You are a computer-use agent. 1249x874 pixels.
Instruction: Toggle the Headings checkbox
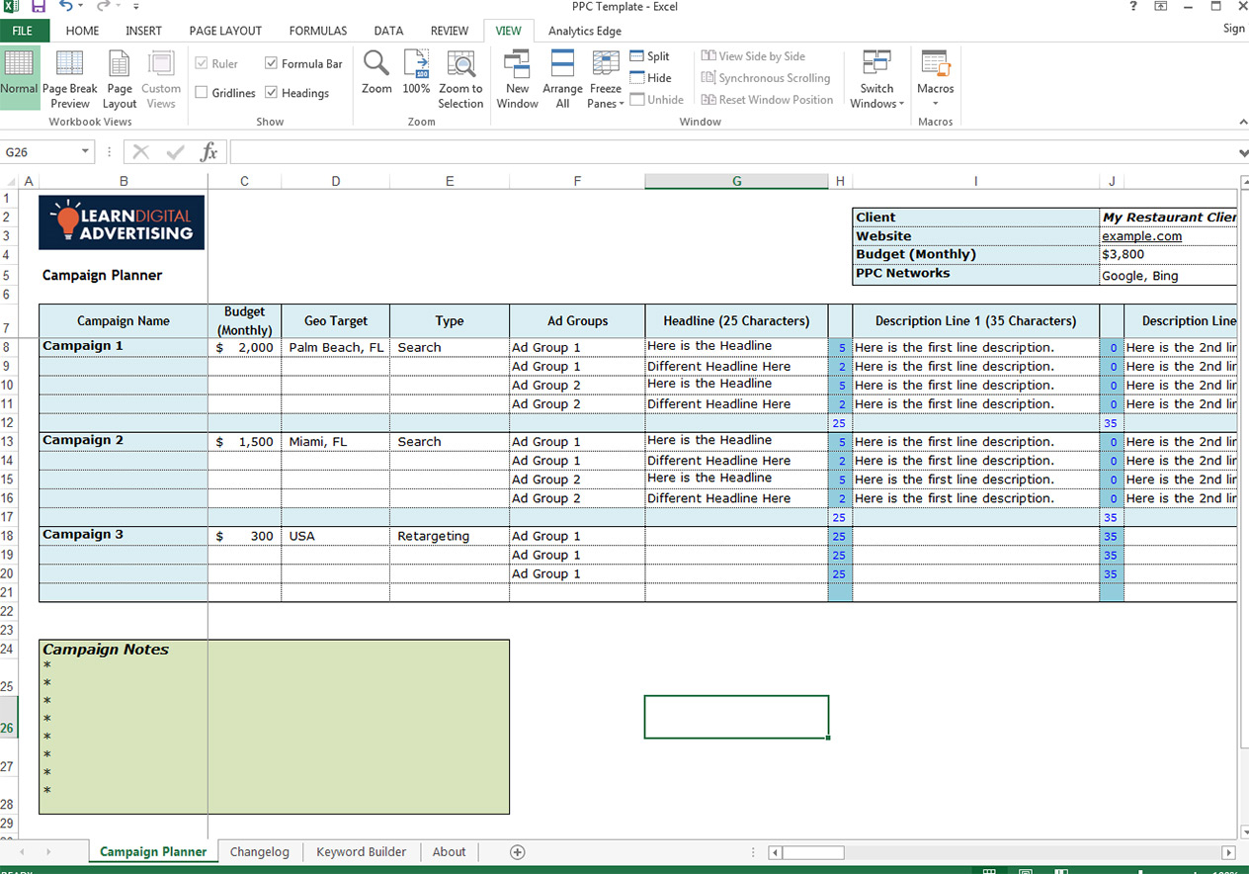pos(272,93)
